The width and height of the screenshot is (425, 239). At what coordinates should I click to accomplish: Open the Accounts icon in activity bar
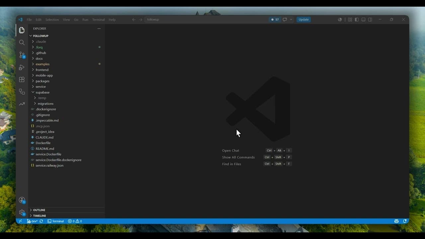tap(22, 200)
